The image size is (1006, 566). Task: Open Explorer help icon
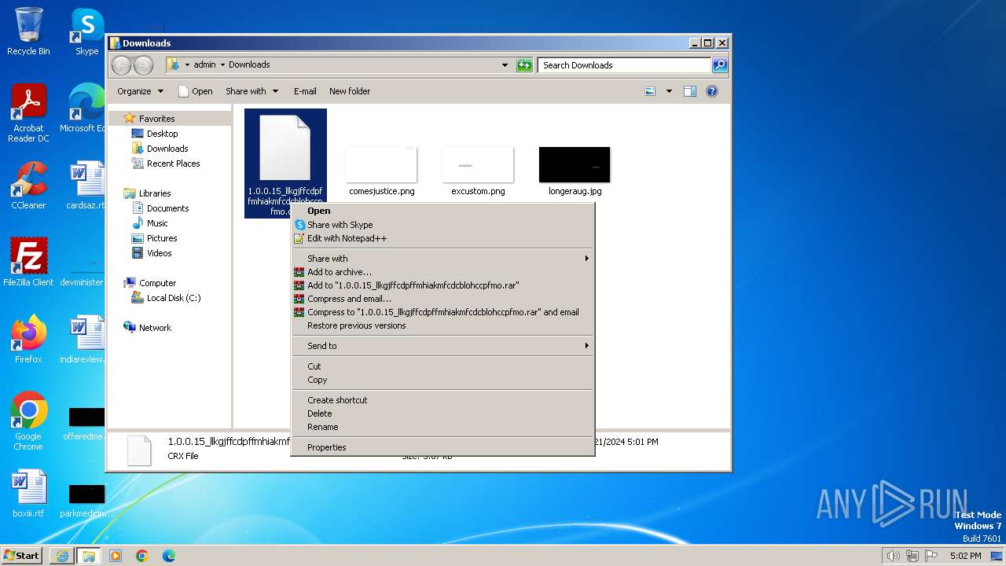[x=712, y=91]
